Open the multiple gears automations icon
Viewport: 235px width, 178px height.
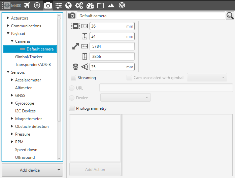click(x=79, y=5)
